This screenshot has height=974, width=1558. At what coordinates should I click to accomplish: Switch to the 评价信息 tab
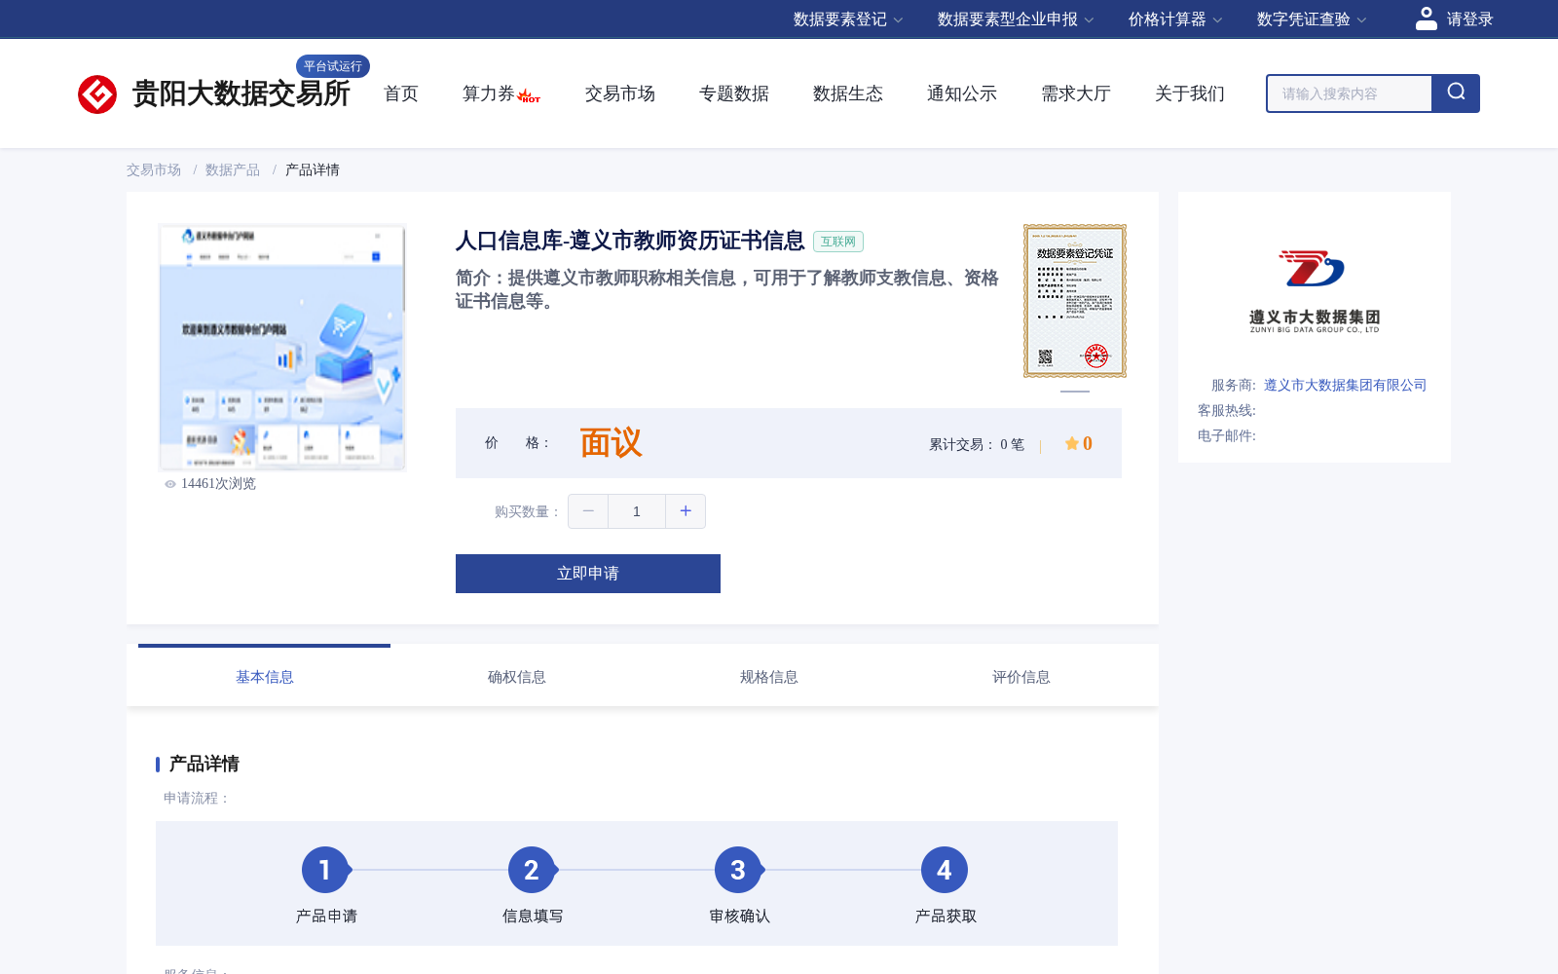coord(1021,677)
